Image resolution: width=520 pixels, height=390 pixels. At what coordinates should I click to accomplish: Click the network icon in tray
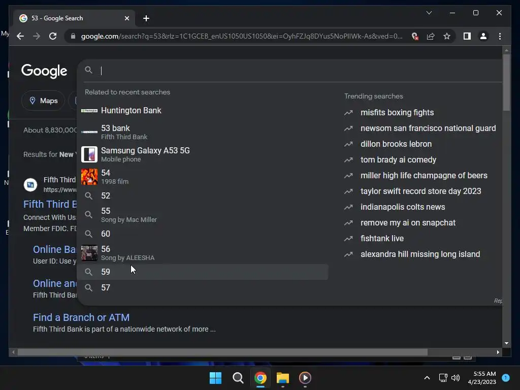click(443, 378)
